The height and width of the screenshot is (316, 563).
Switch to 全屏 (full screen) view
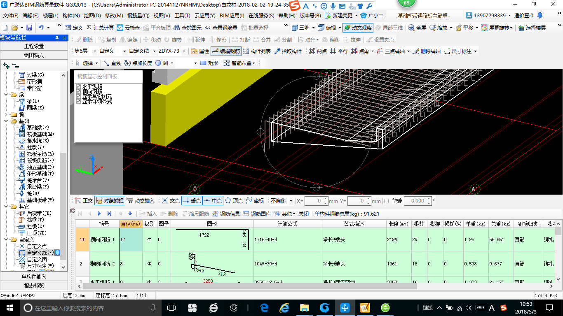pos(417,28)
